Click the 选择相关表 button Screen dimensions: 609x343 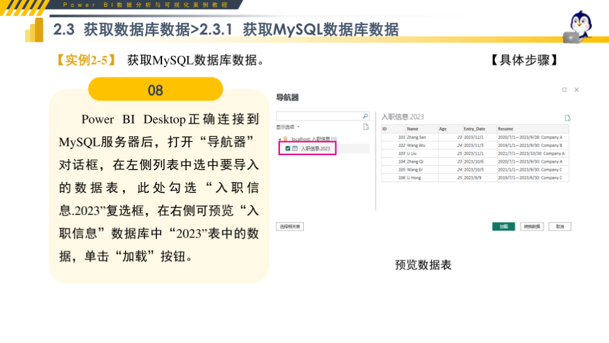pos(290,226)
